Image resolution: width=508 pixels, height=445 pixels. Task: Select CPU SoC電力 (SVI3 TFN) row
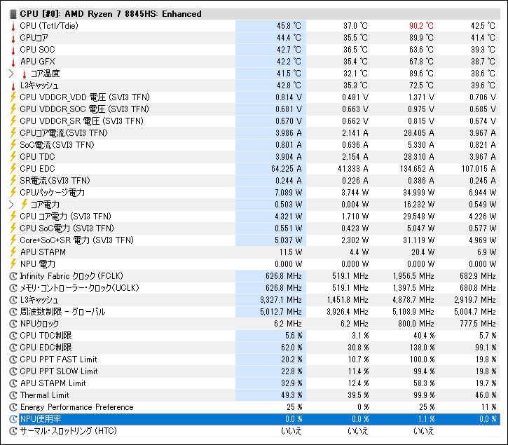point(254,228)
